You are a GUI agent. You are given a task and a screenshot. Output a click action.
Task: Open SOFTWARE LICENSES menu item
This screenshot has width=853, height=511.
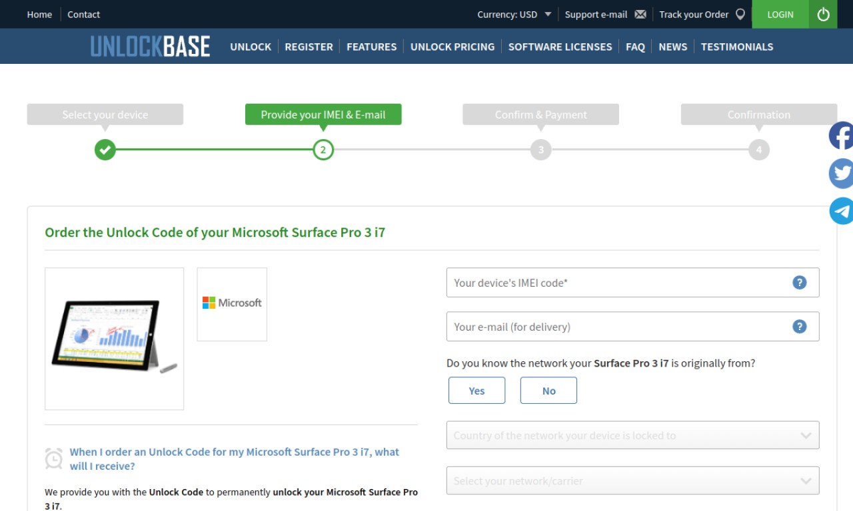click(560, 47)
